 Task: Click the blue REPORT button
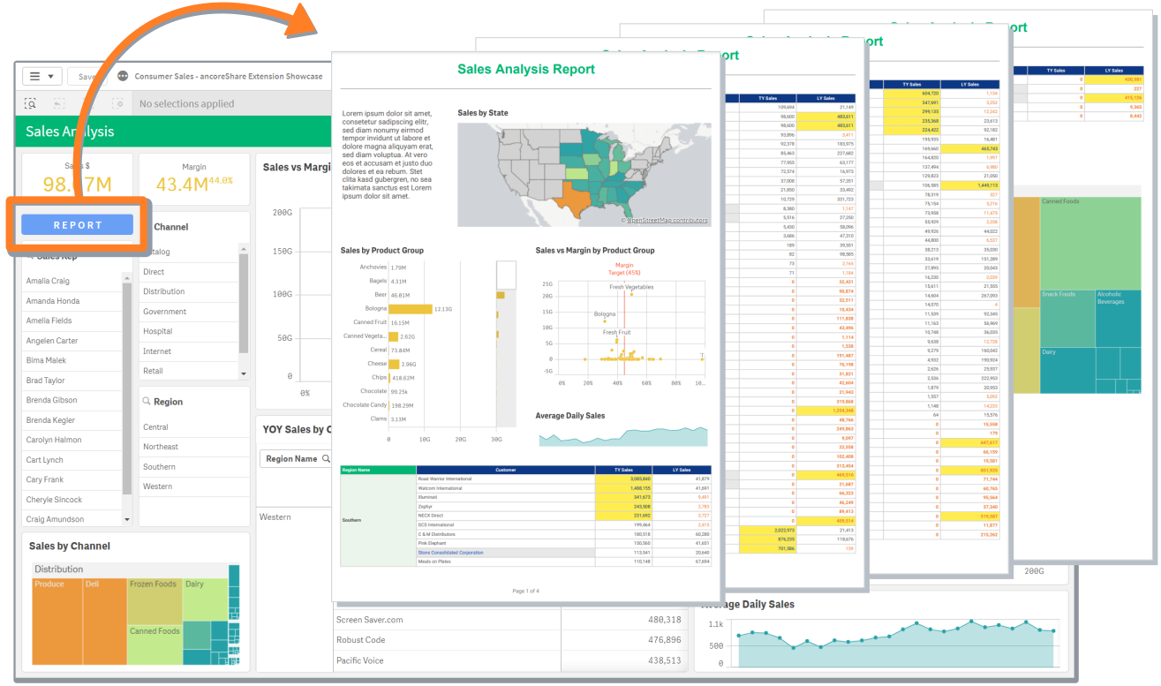(78, 225)
